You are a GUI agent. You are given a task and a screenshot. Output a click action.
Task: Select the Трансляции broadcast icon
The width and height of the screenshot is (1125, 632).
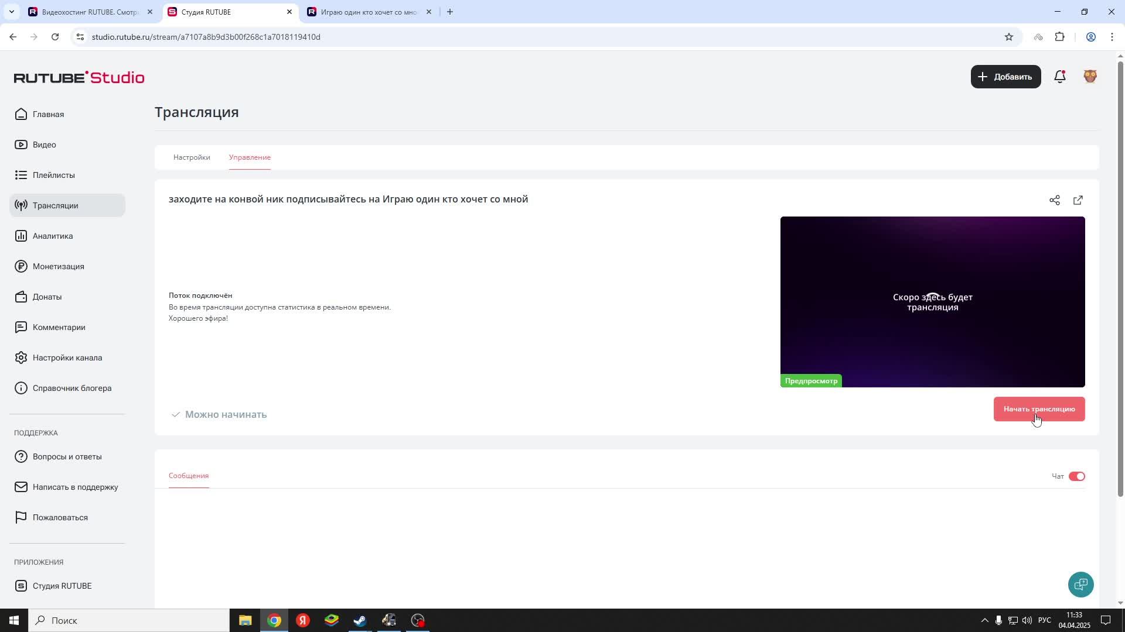tap(21, 205)
